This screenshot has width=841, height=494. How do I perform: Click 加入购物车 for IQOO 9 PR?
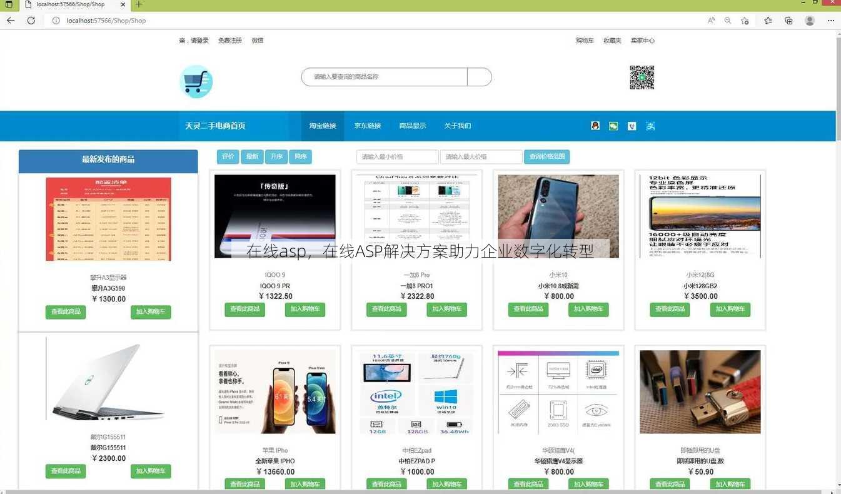[305, 310]
